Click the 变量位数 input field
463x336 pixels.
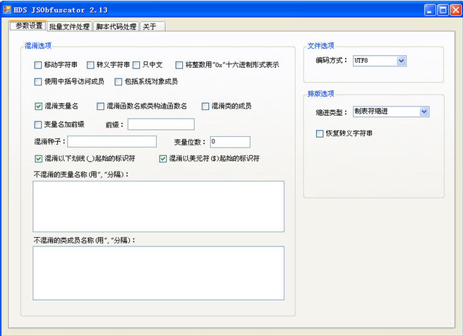[x=230, y=142]
